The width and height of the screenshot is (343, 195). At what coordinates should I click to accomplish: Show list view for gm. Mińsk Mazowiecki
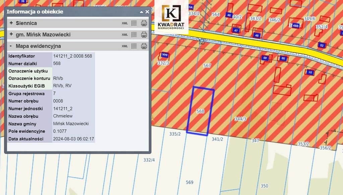(134, 35)
